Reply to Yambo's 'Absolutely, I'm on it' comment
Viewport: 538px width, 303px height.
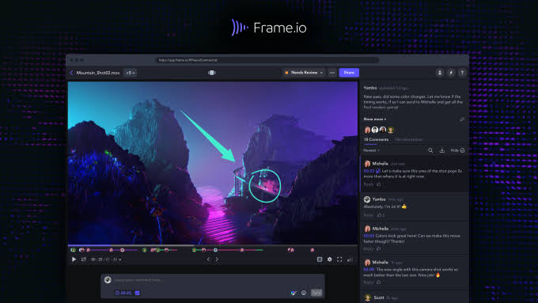[368, 215]
